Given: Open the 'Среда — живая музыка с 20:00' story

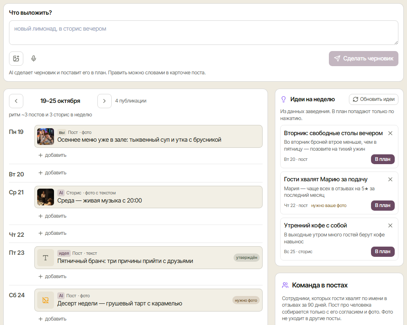Looking at the screenshot, I should point(148,197).
